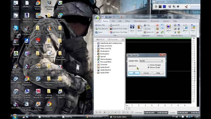The image size is (211, 119).
Task: Click Help in New Sample dialog
Action: (x=158, y=73)
